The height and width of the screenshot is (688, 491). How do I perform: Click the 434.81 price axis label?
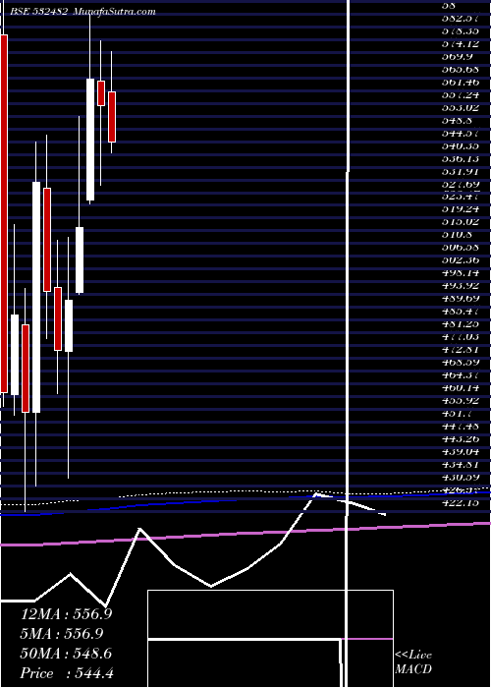pyautogui.click(x=461, y=464)
